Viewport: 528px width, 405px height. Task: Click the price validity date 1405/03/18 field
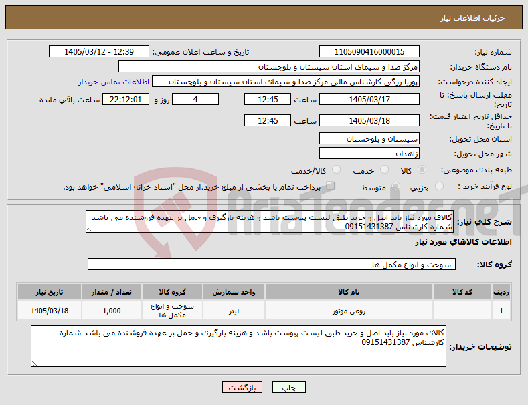(369, 120)
